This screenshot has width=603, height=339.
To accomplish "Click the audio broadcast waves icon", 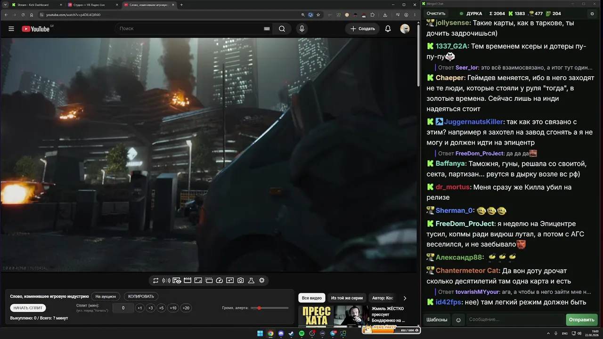I will [166, 281].
